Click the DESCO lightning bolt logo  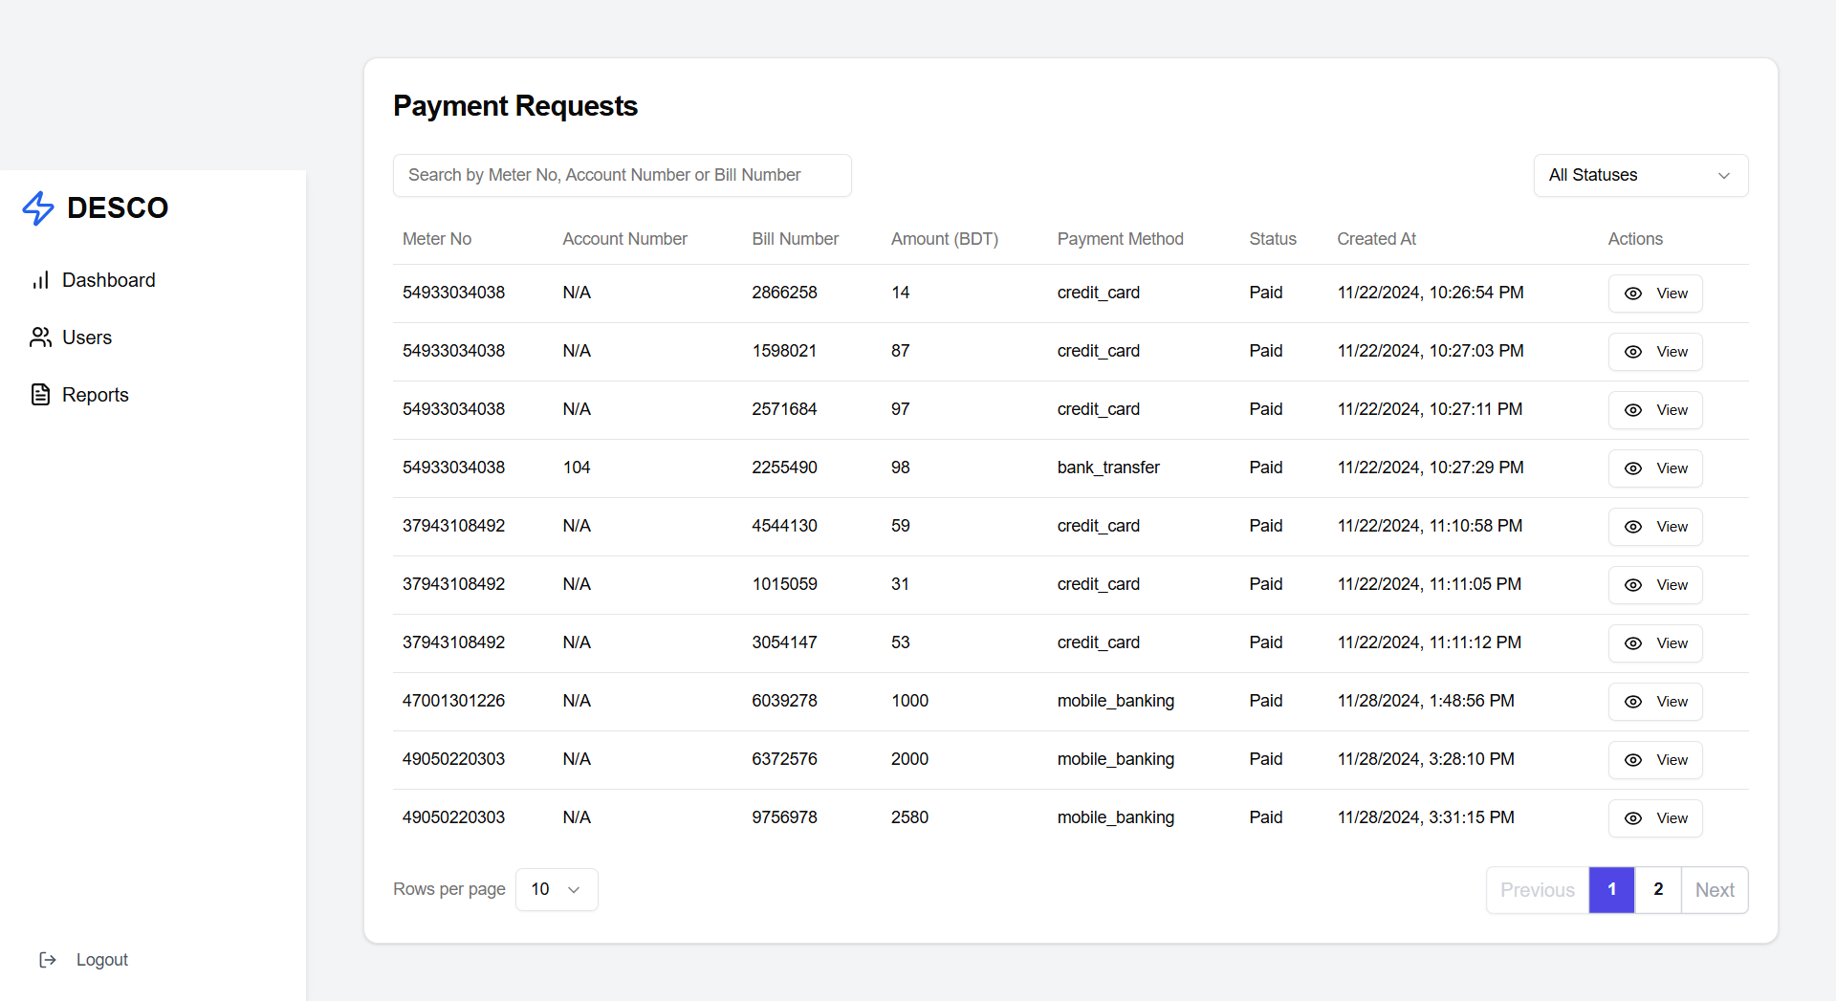38,207
